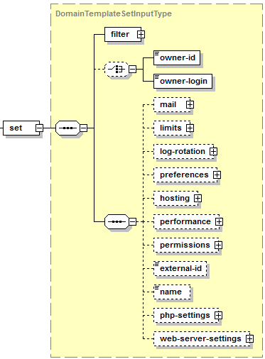
Task: Select the filter element box
Action: (123, 35)
